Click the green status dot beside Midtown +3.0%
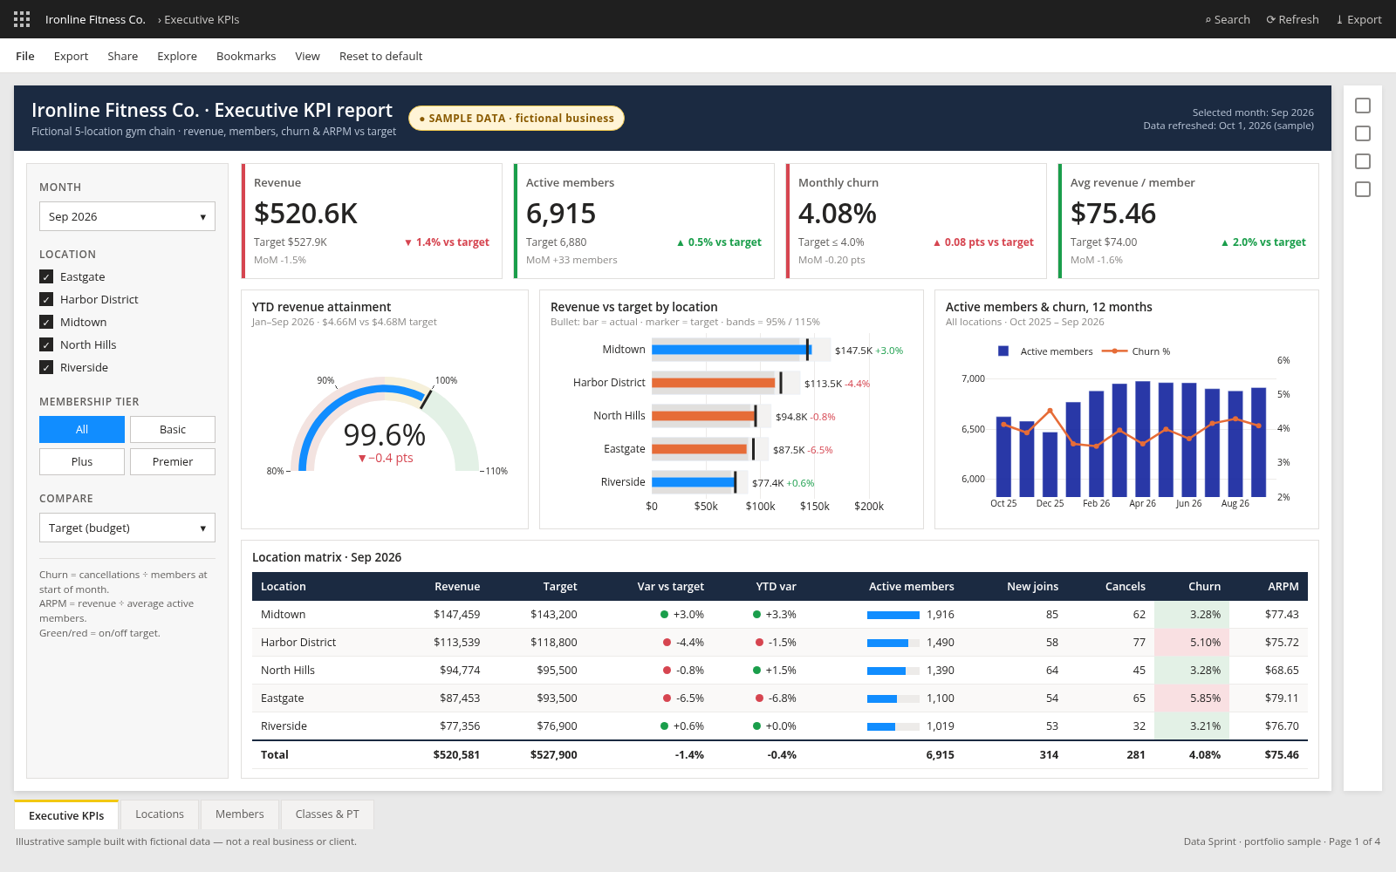This screenshot has height=872, width=1396. [665, 615]
